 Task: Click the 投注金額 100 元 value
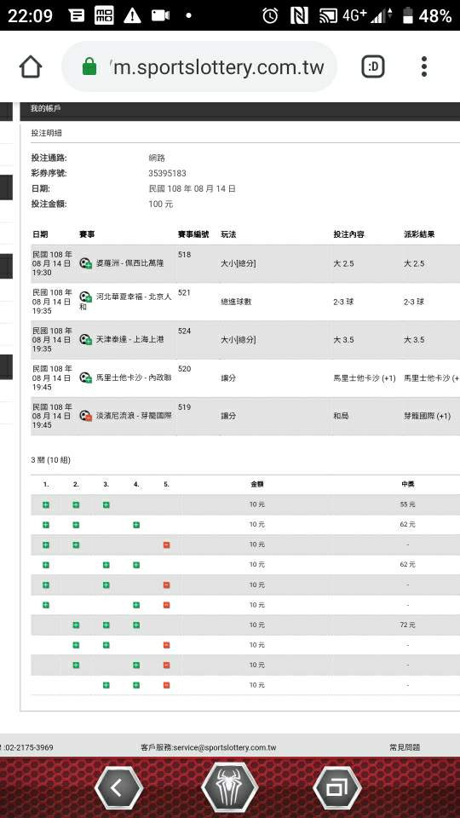click(161, 204)
